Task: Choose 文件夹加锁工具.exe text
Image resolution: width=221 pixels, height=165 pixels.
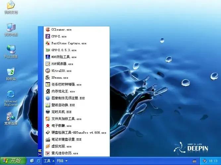Action: 66,119
